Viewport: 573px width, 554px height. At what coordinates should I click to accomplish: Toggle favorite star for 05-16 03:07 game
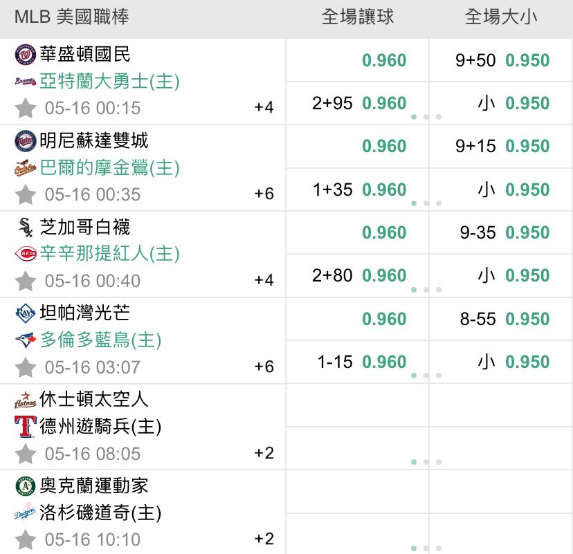click(26, 367)
